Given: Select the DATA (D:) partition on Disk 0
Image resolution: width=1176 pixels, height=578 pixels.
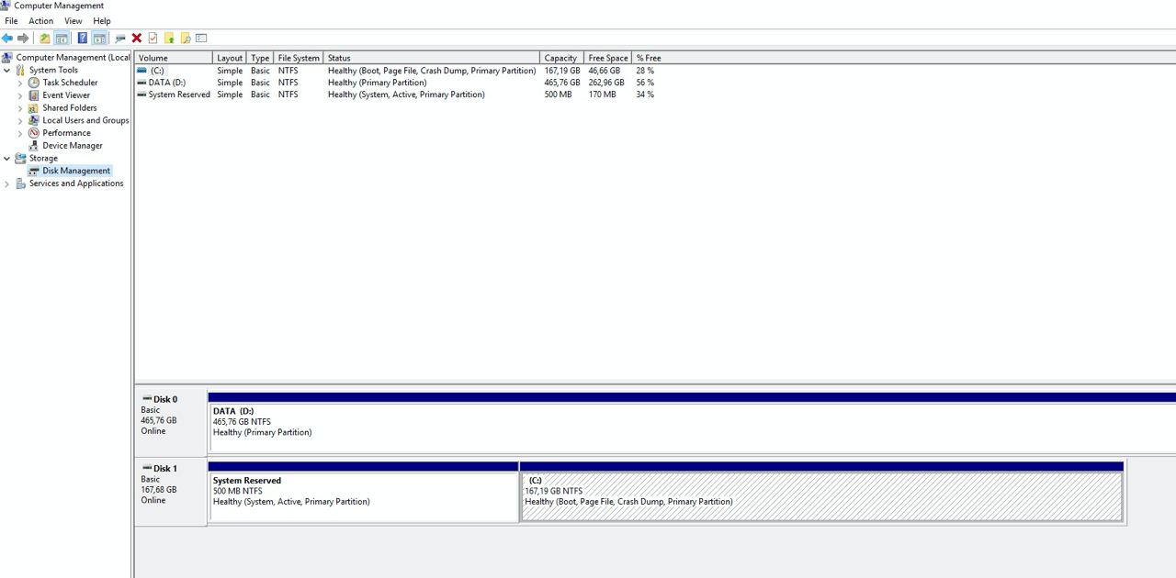Looking at the screenshot, I should pyautogui.click(x=693, y=427).
